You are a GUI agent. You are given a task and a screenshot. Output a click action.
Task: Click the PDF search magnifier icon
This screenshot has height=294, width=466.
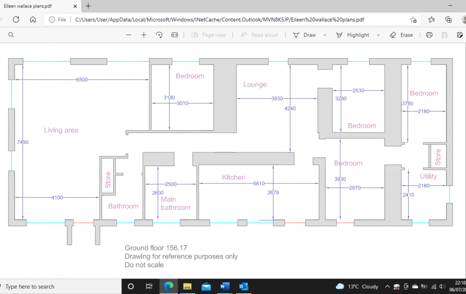(x=11, y=35)
